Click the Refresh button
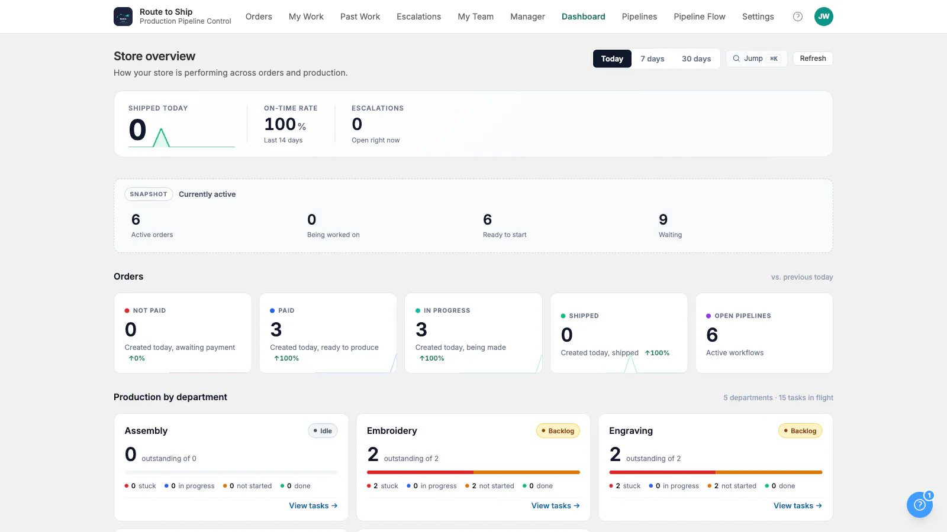Screen dimensions: 947x532 pos(813,59)
